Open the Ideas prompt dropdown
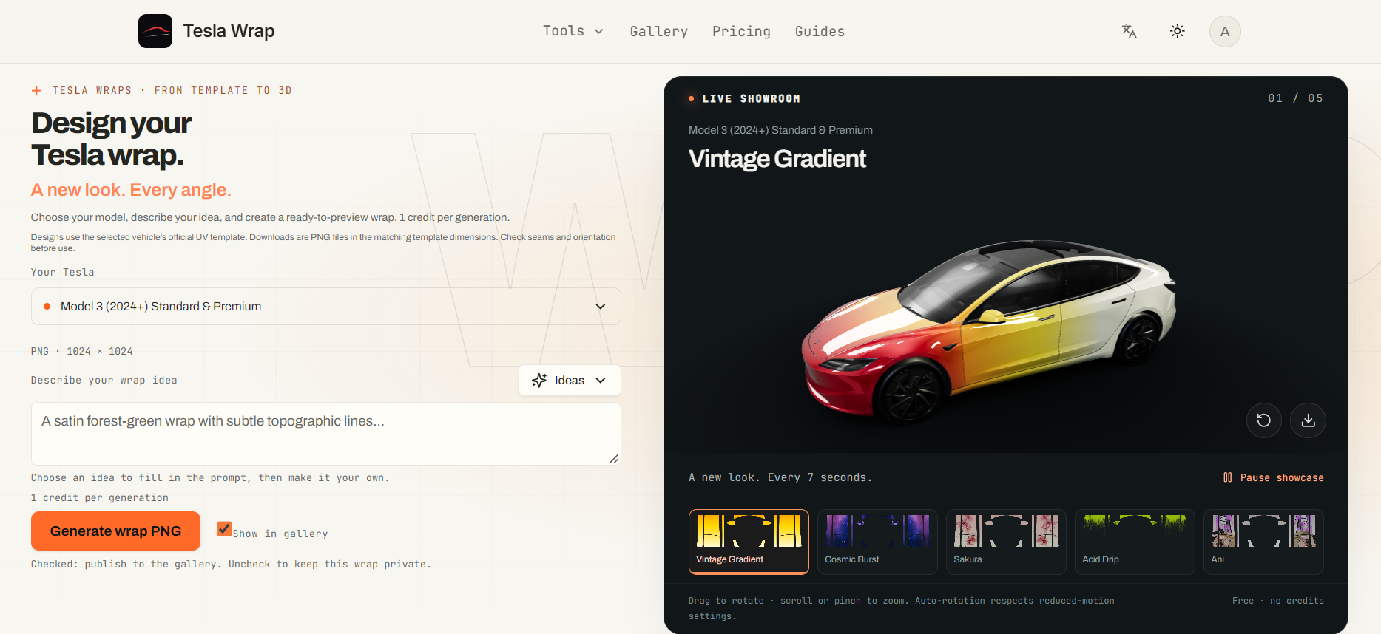This screenshot has height=634, width=1381. click(x=570, y=380)
